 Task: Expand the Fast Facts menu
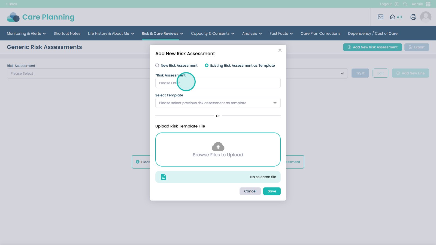[x=281, y=33]
